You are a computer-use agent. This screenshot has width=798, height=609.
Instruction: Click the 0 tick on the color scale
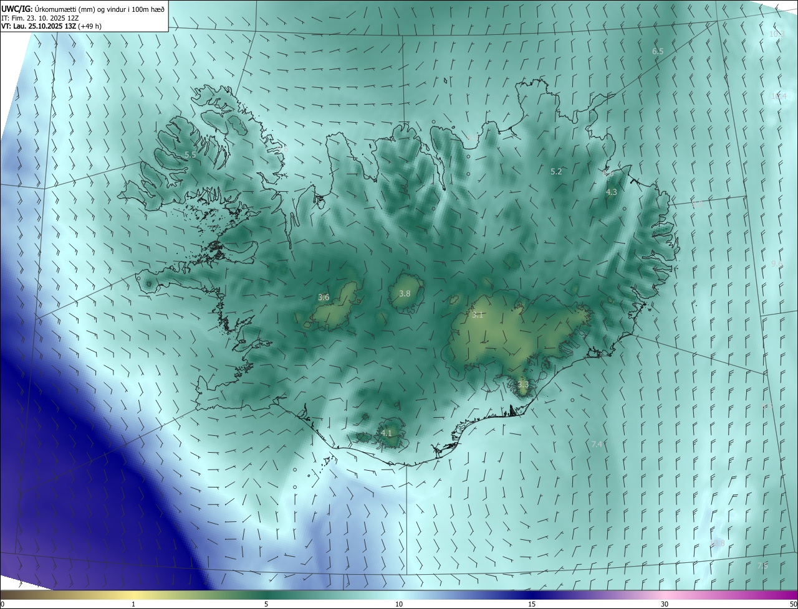point(2,604)
